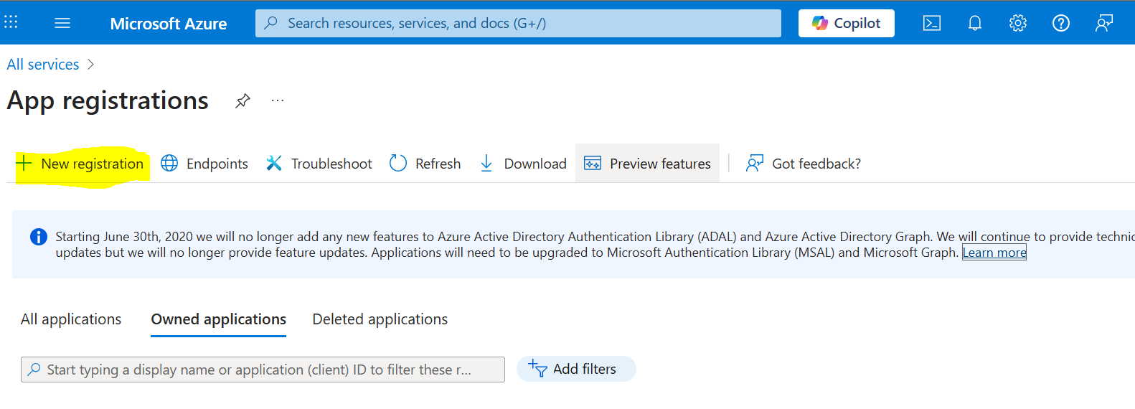Click Got feedback?
1135x409 pixels.
tap(804, 164)
